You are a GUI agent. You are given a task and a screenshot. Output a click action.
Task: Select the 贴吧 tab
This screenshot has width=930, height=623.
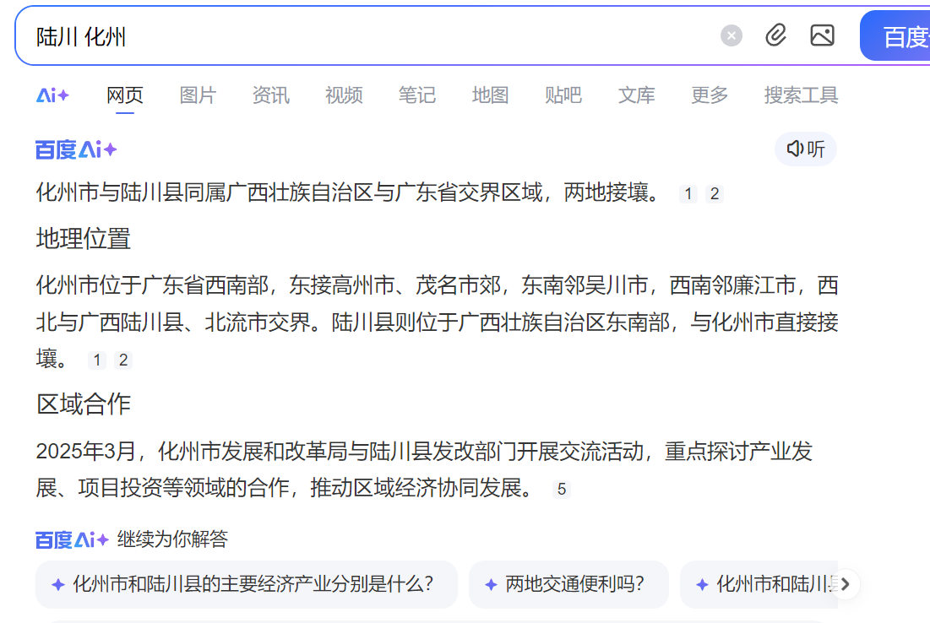click(563, 95)
